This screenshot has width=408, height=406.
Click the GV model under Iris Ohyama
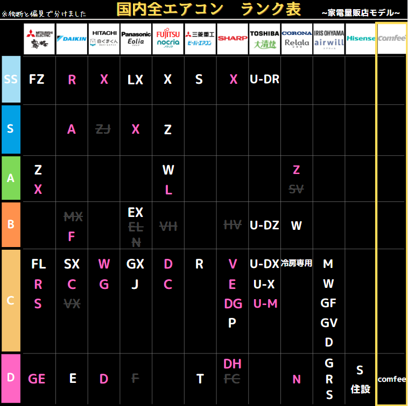pyautogui.click(x=329, y=323)
